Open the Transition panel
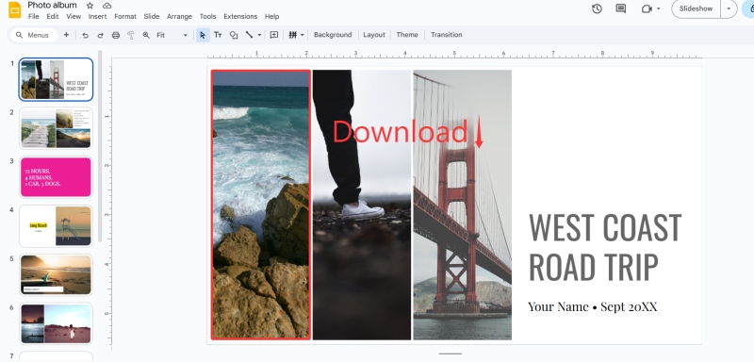Screen dimensions: 754x362 446,35
